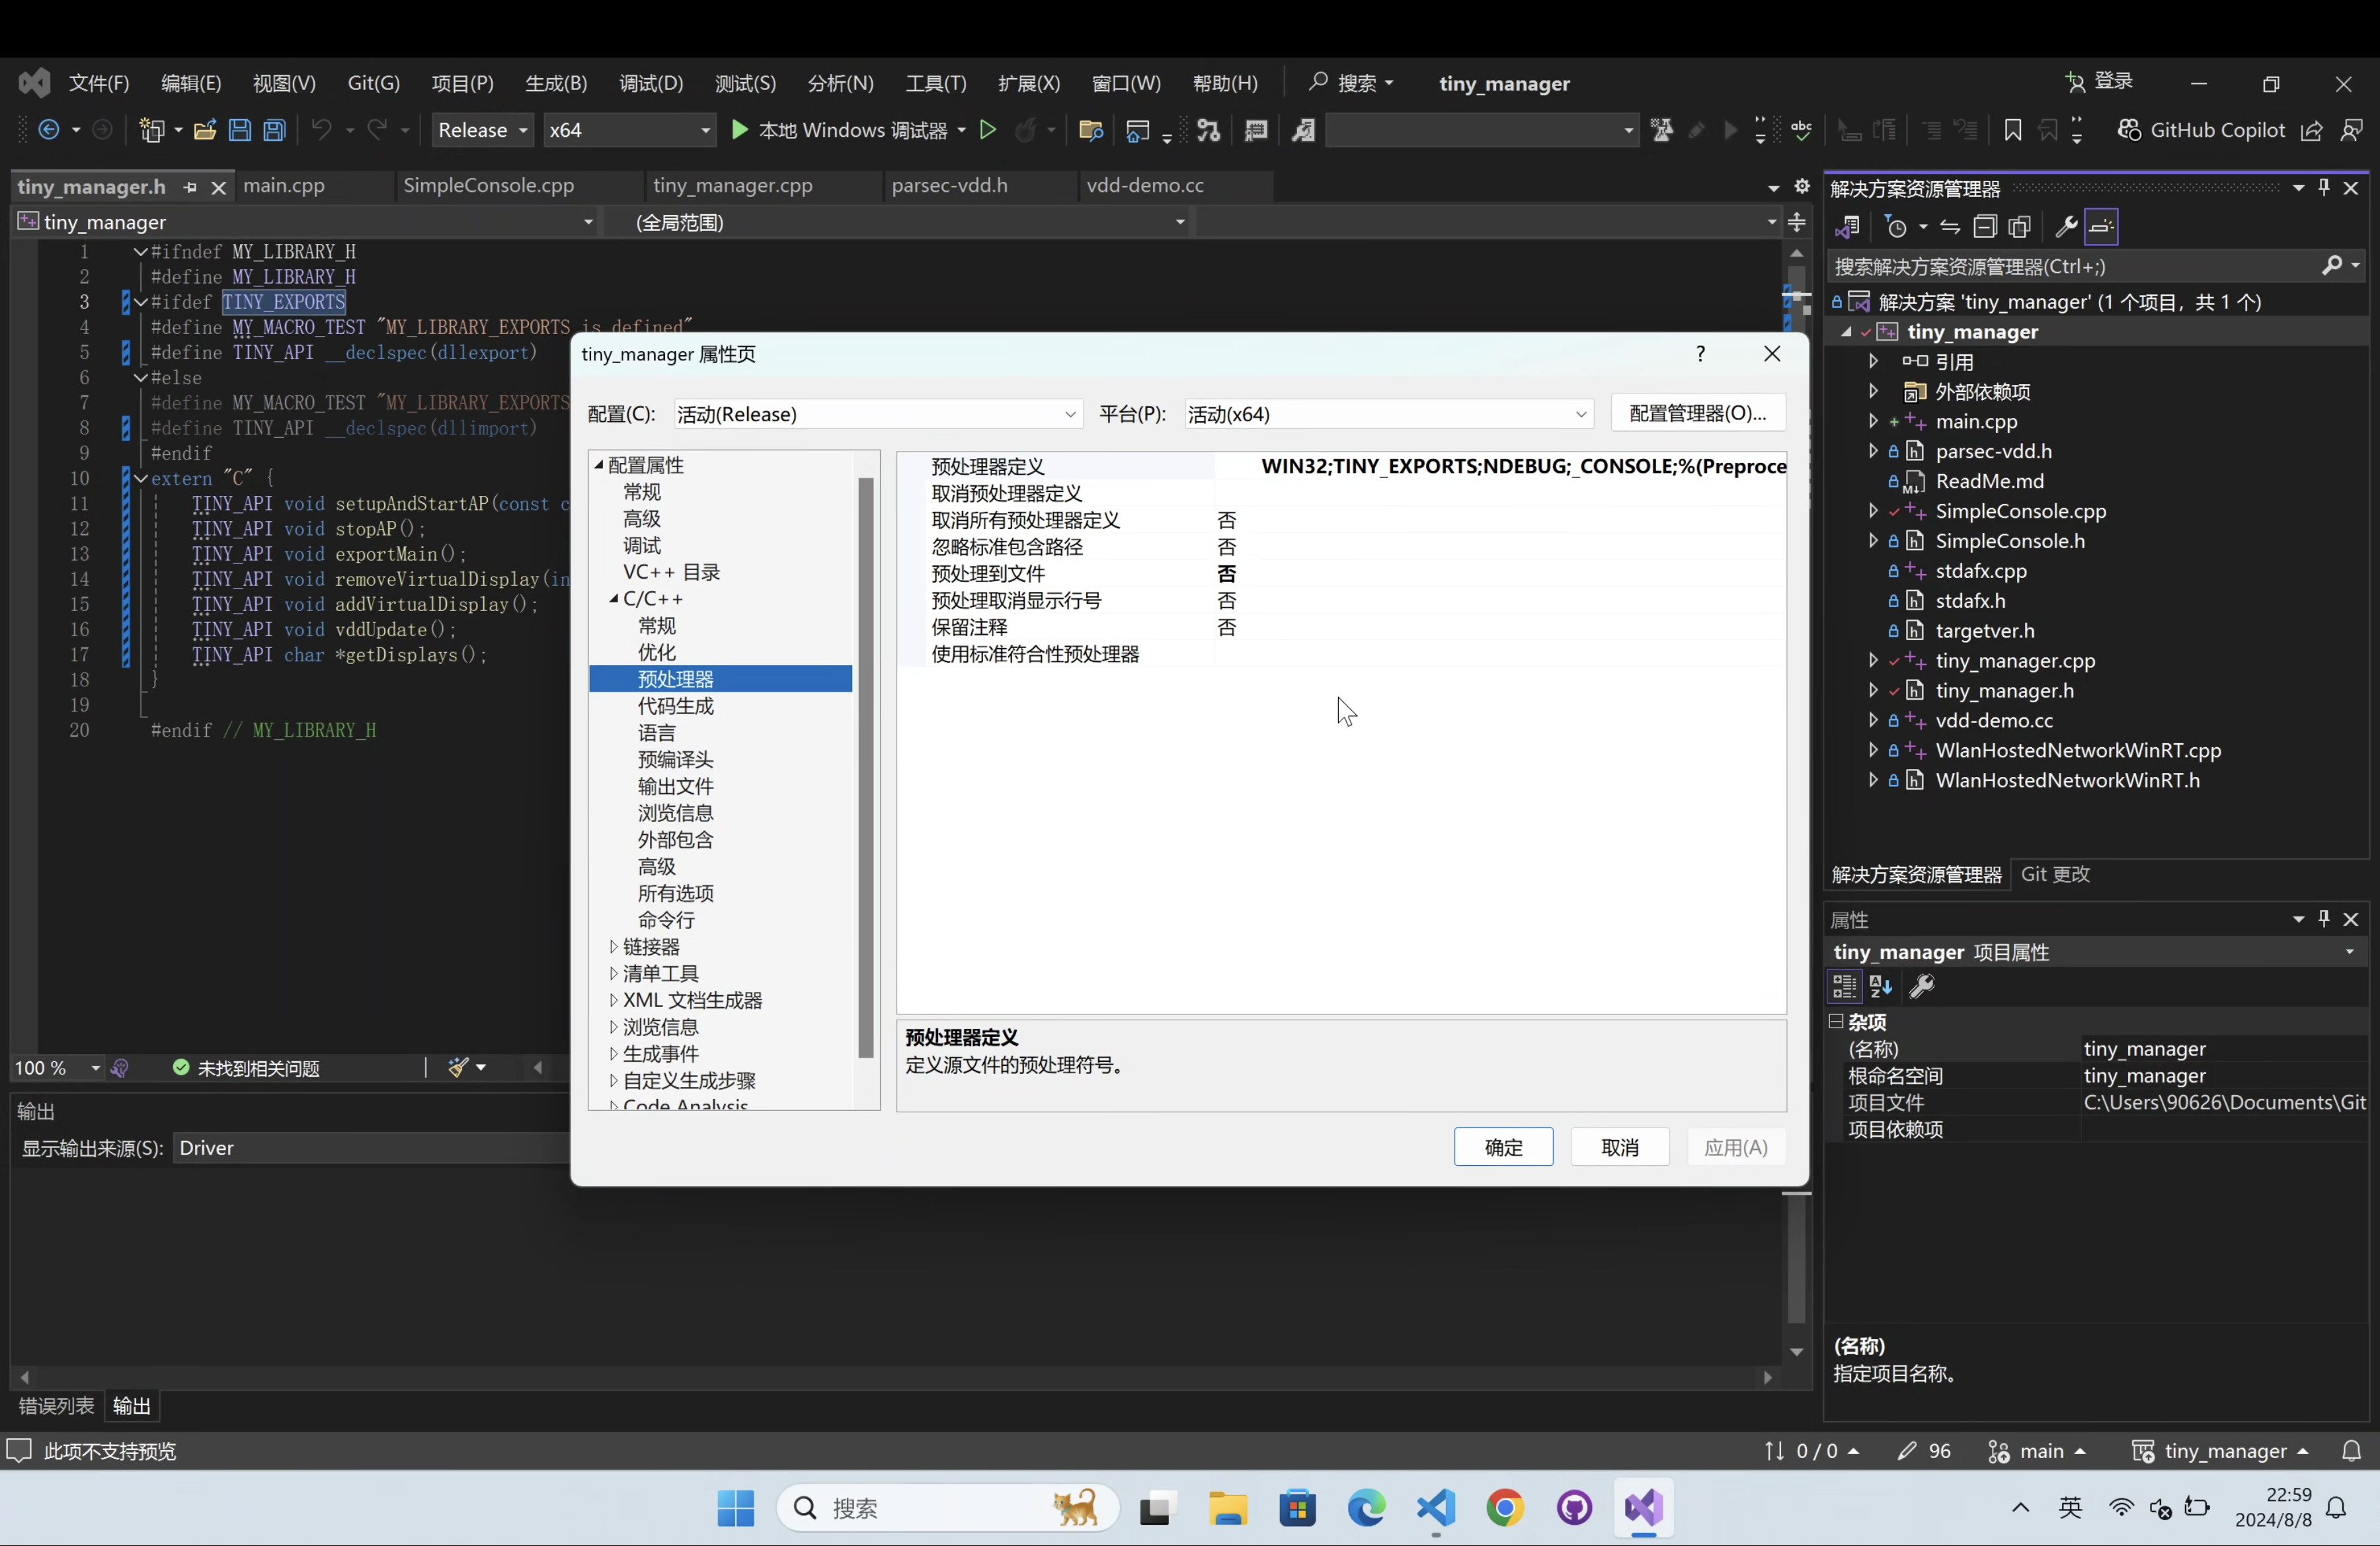Open Visual Studio Code from taskbar
This screenshot has width=2380, height=1546.
[x=1436, y=1507]
